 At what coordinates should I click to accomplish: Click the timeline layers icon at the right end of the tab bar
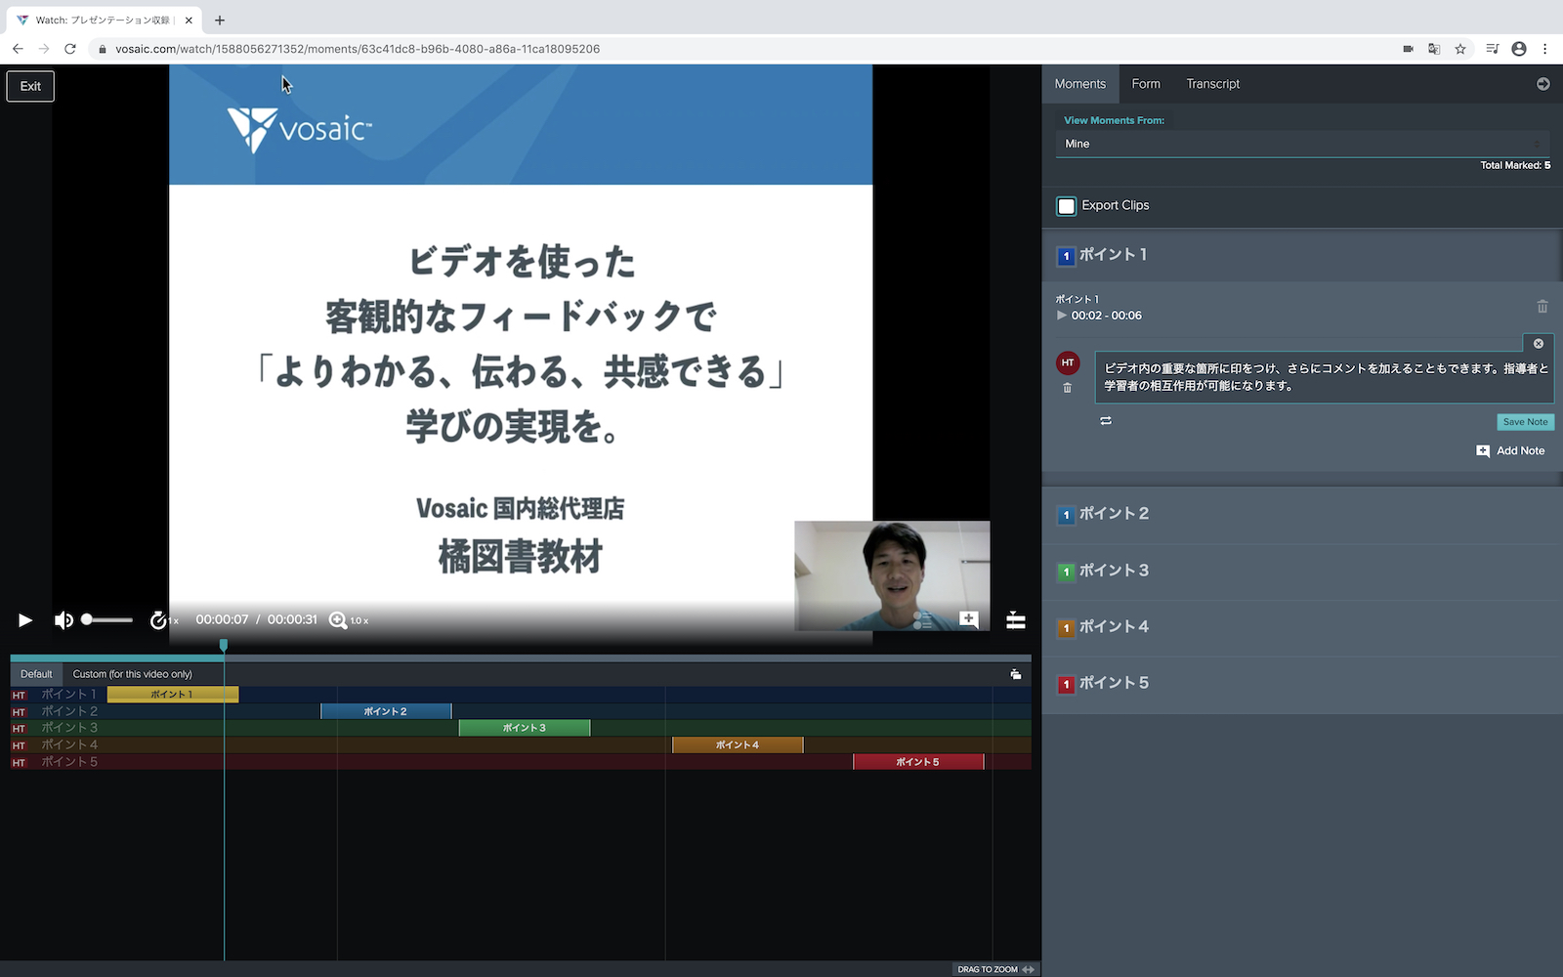[x=1016, y=674]
